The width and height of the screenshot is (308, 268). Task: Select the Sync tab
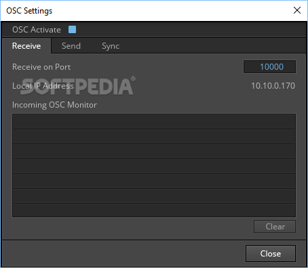[111, 46]
